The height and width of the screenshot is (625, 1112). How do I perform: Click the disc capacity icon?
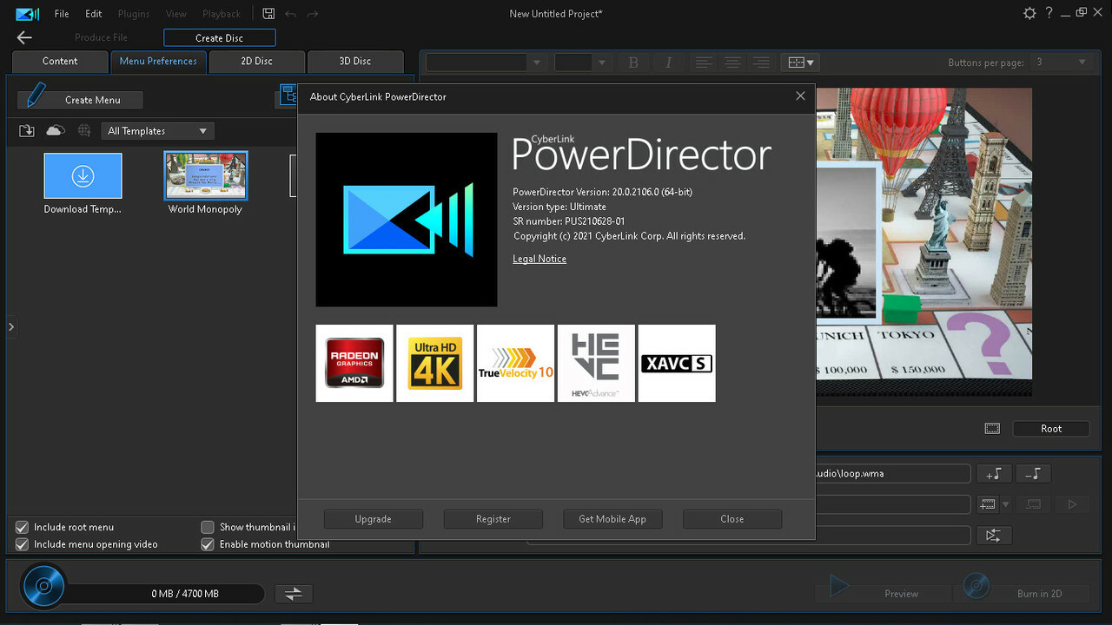[x=43, y=586]
